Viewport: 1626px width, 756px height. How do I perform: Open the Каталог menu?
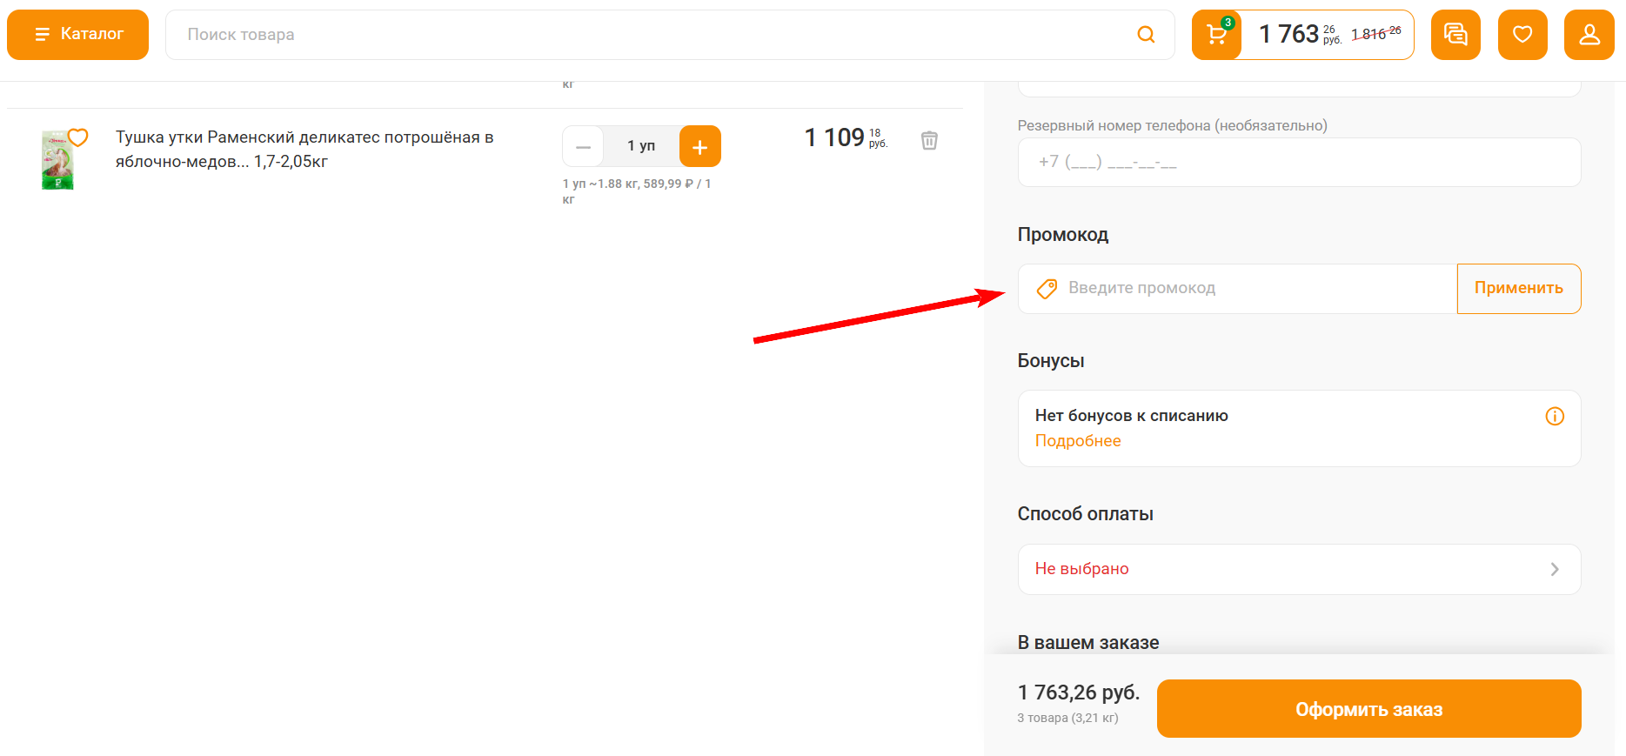(77, 35)
